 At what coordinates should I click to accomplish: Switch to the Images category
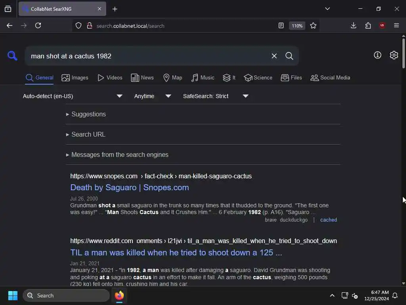pyautogui.click(x=75, y=77)
